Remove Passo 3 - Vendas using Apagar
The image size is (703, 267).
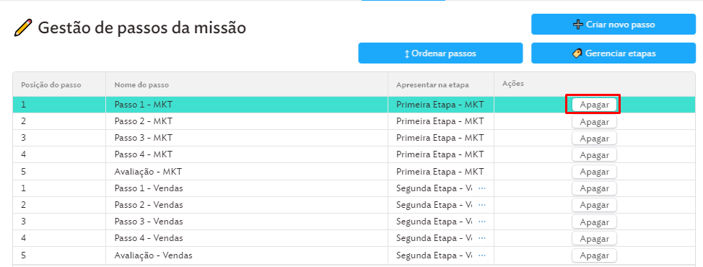pyautogui.click(x=594, y=222)
